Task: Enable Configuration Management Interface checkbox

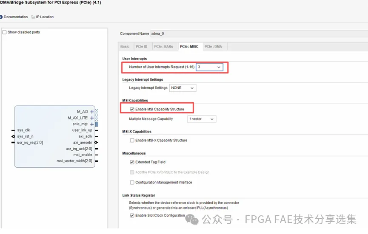Action: [132, 182]
